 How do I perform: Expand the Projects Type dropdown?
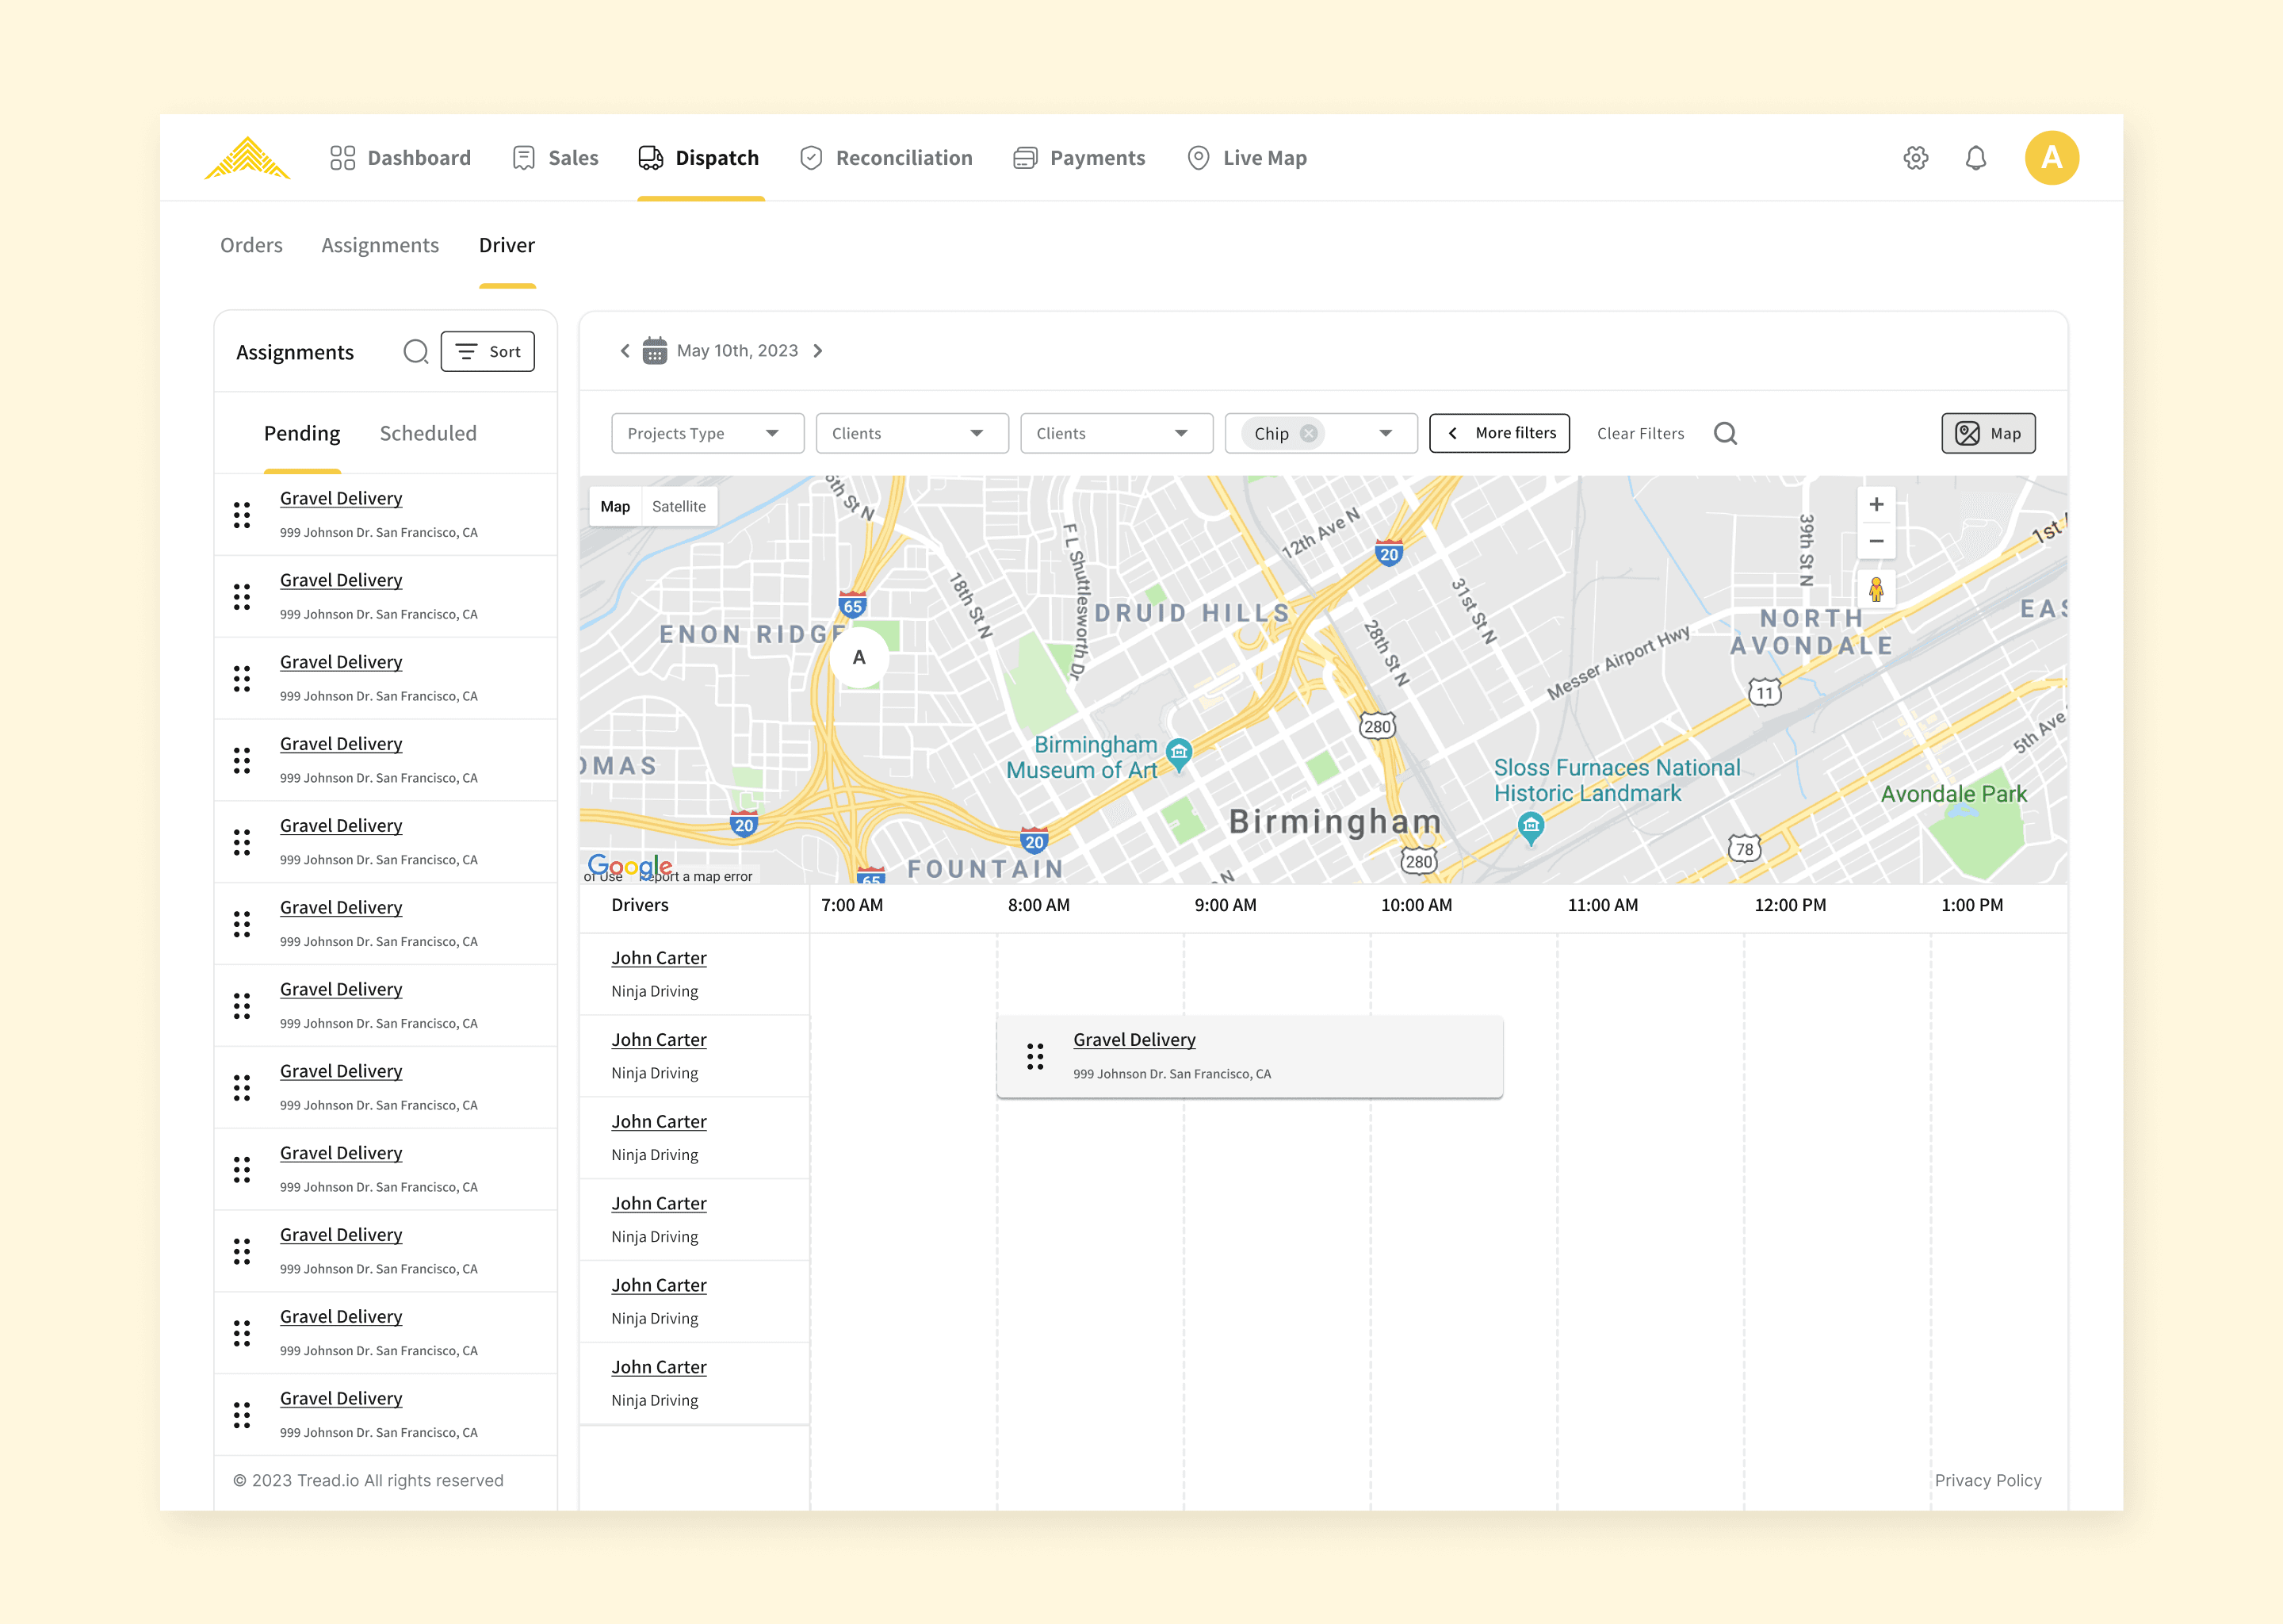(x=706, y=434)
